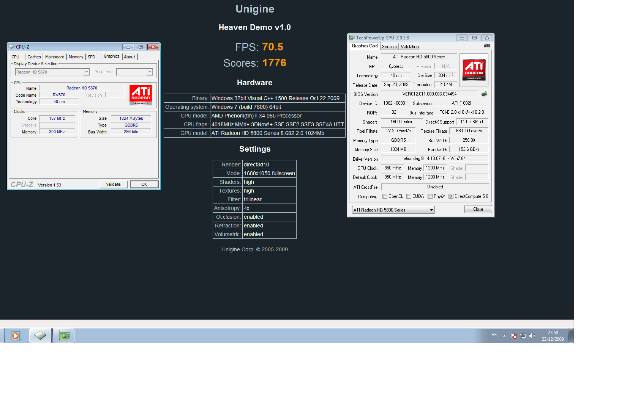
Task: Click the BIOS save chip icon in GPU-Z
Action: [484, 94]
